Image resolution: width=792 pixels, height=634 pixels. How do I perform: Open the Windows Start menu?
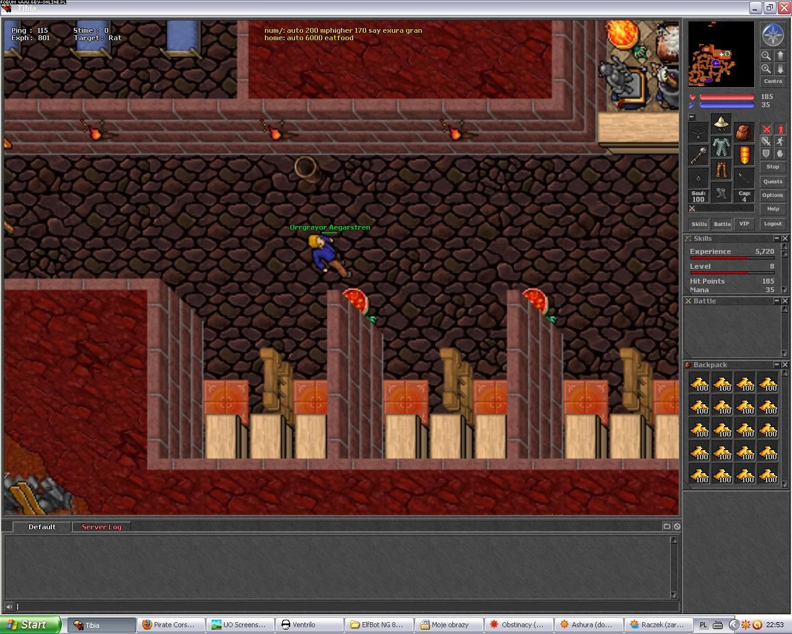[x=30, y=625]
